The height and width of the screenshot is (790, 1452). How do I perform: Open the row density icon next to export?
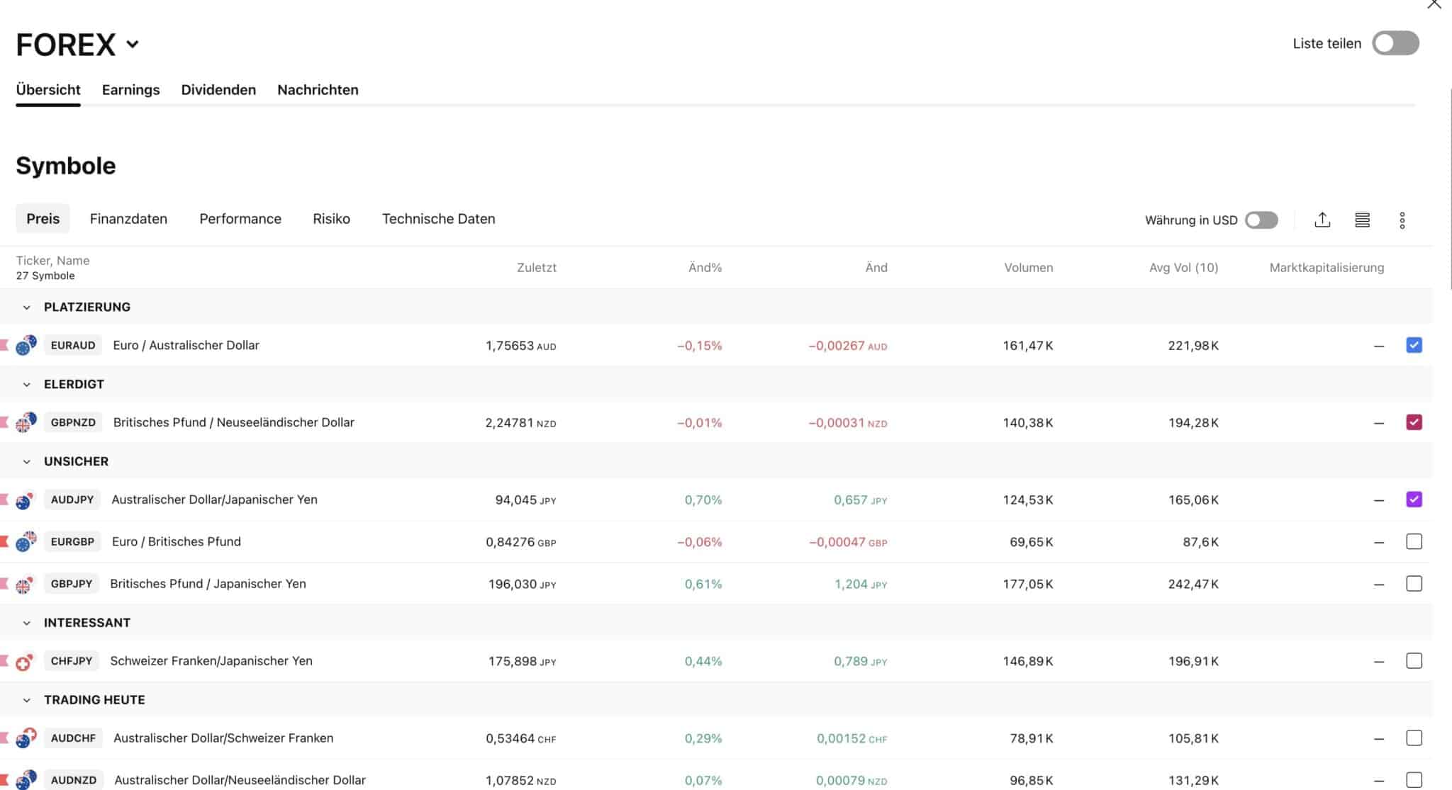[1362, 220]
